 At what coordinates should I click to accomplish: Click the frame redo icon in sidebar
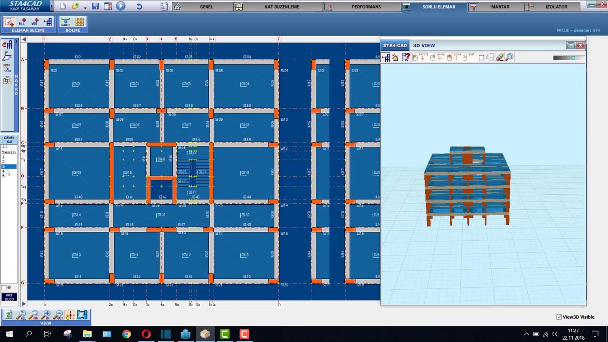tap(7, 45)
